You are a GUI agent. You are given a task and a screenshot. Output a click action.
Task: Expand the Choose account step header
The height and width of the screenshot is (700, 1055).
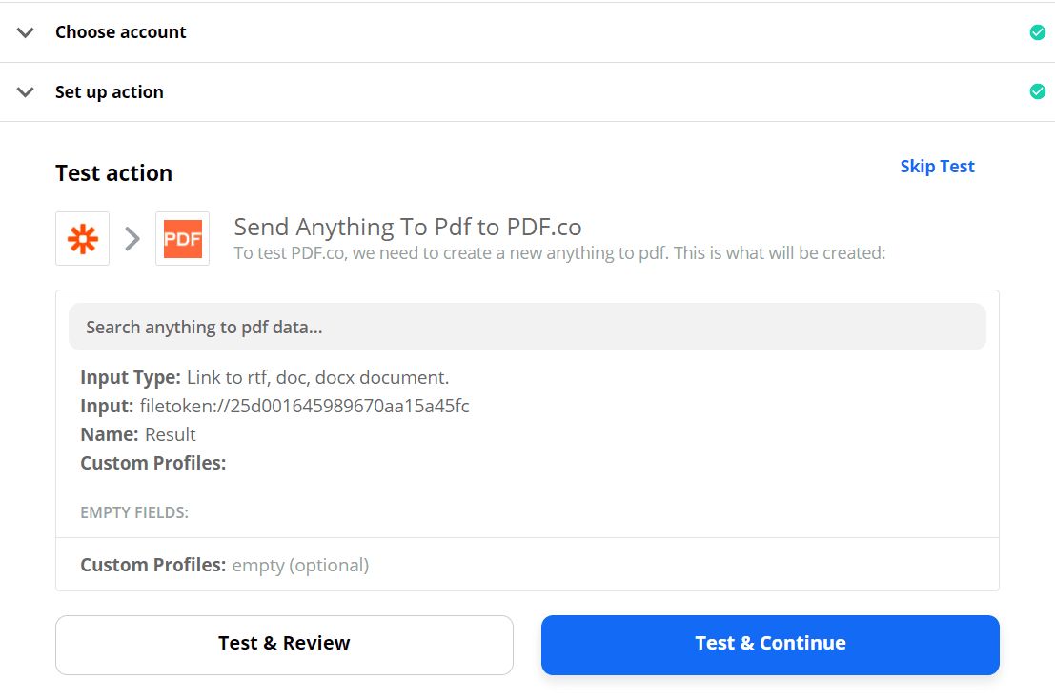[x=120, y=31]
